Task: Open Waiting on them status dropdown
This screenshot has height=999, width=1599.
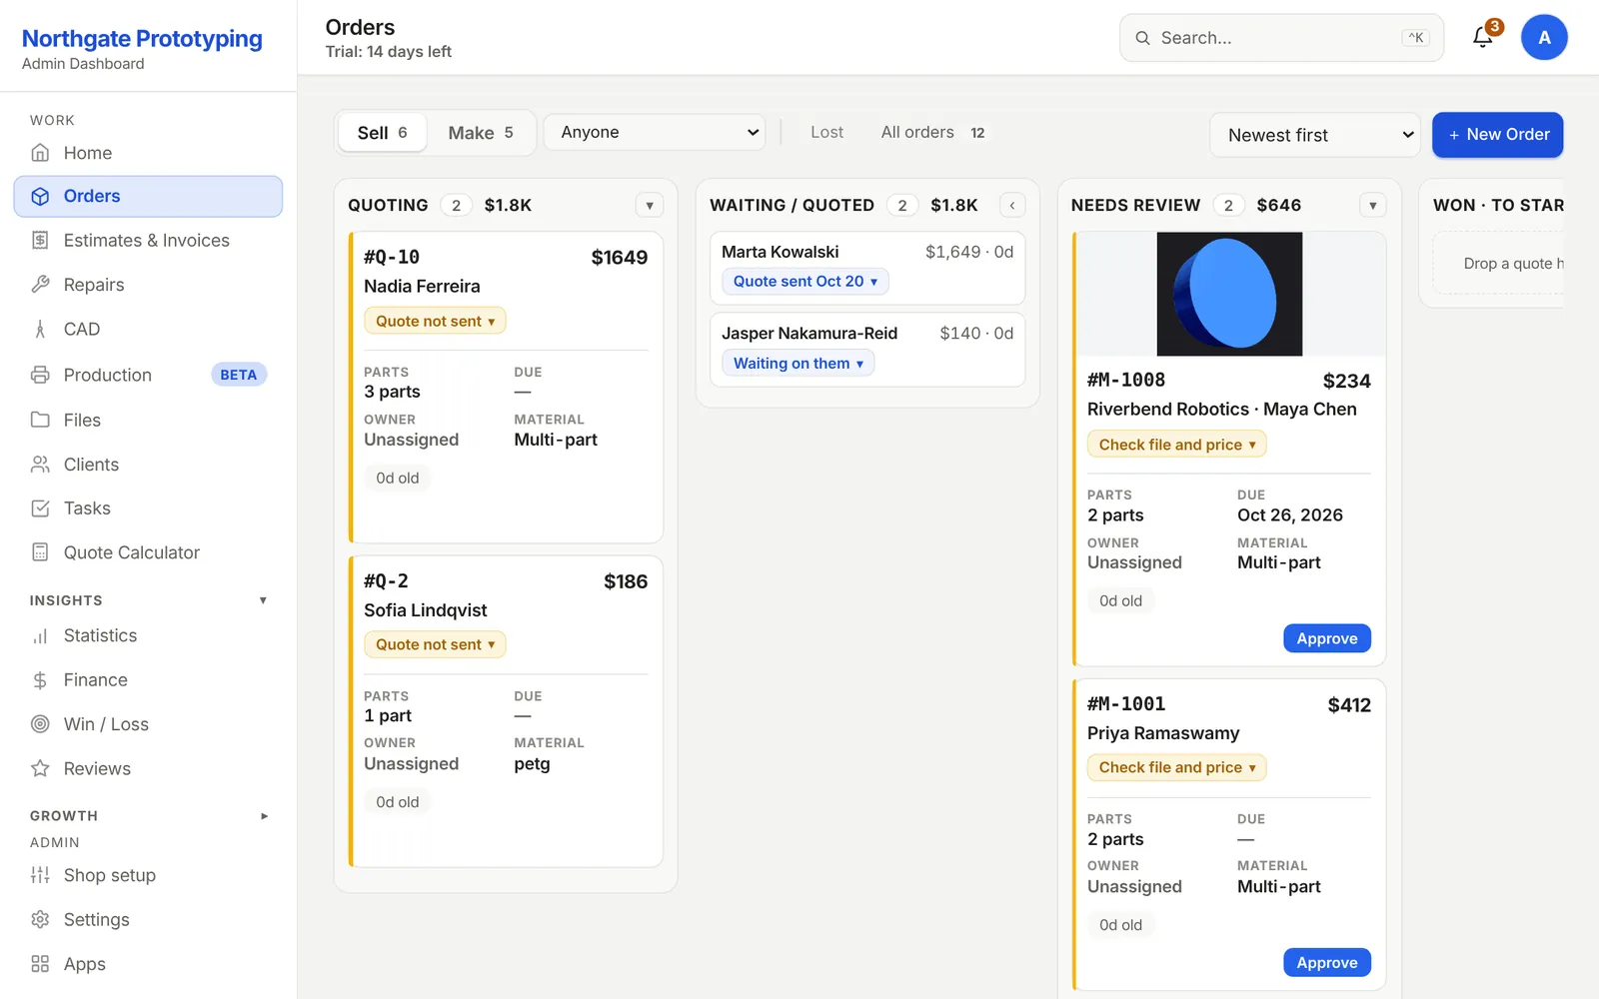Action: pyautogui.click(x=799, y=364)
